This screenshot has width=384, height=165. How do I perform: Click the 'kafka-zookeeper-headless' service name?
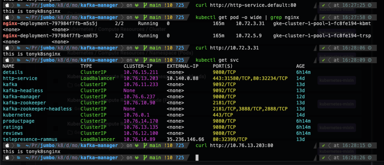37,109
